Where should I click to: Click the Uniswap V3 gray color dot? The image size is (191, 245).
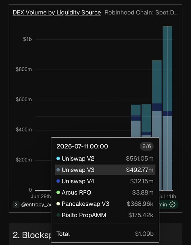(58, 170)
